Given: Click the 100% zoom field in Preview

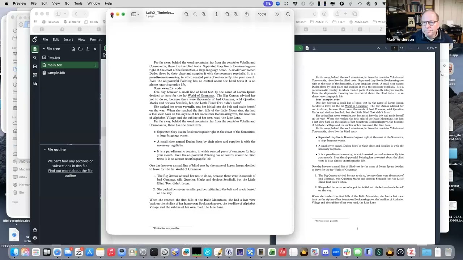Looking at the screenshot, I should point(262,14).
